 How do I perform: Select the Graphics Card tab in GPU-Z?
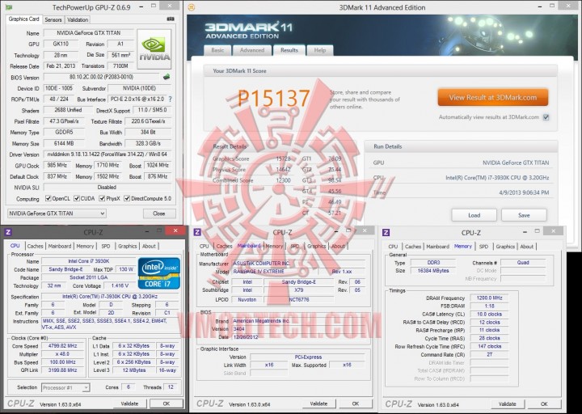tap(23, 19)
